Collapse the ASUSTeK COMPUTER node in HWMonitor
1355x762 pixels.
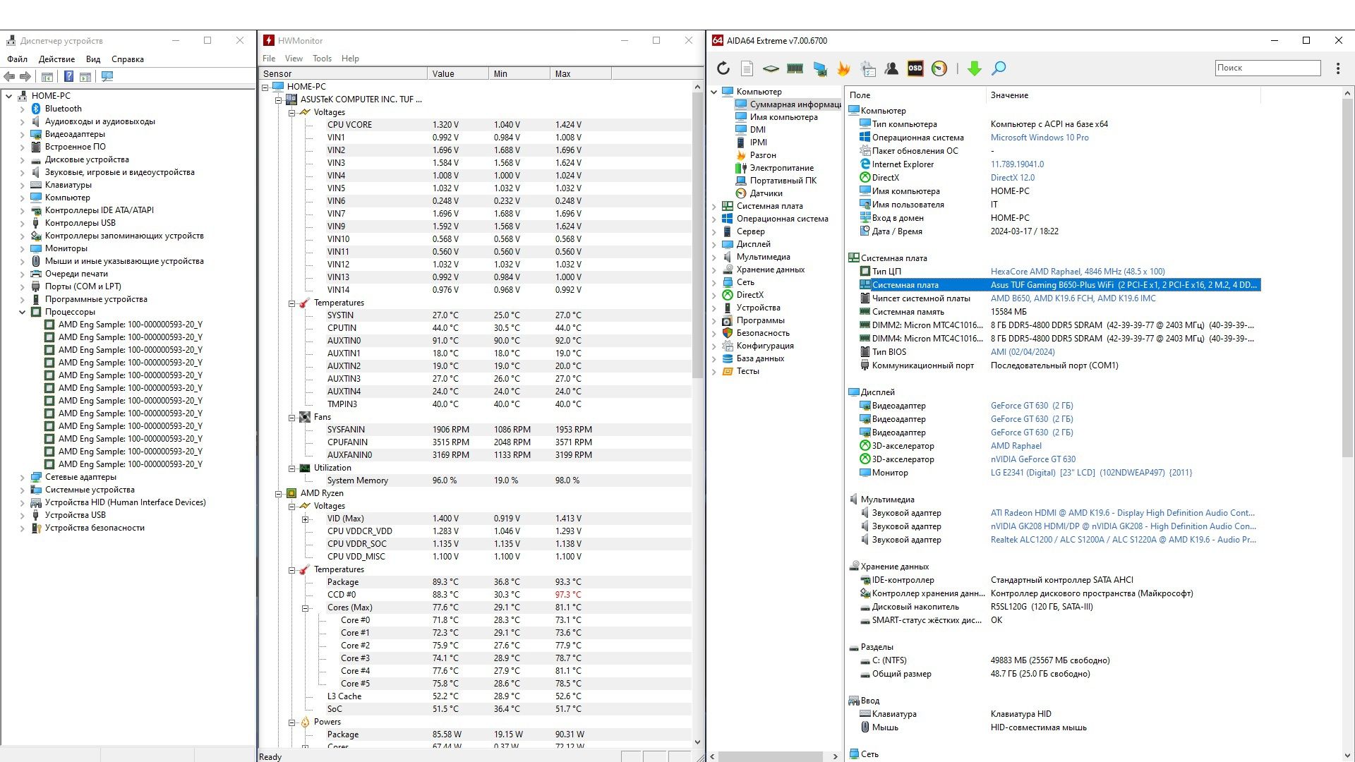pyautogui.click(x=278, y=99)
